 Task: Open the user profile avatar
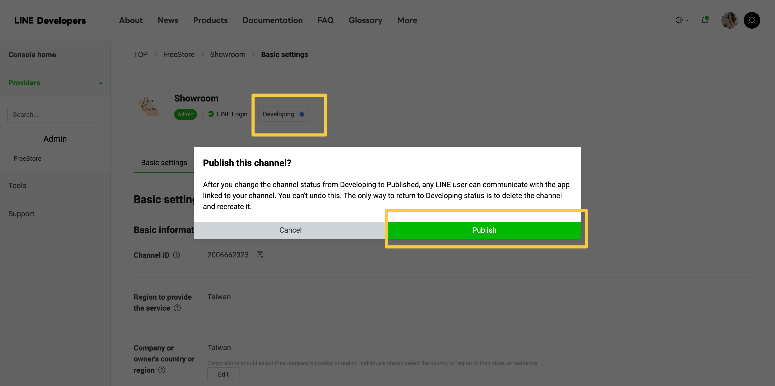click(729, 20)
